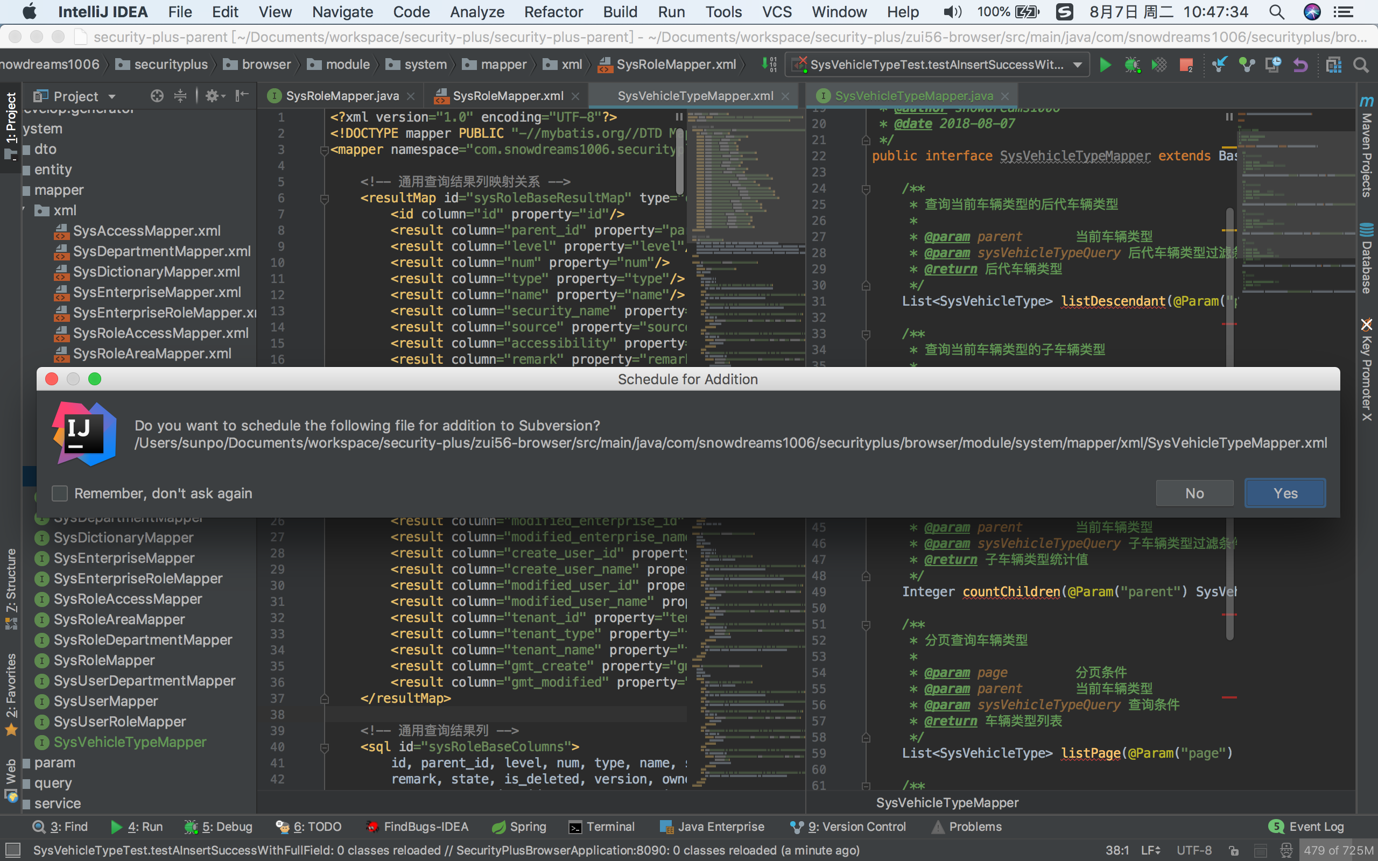Click the Search Everywhere magnifier icon

[1361, 65]
